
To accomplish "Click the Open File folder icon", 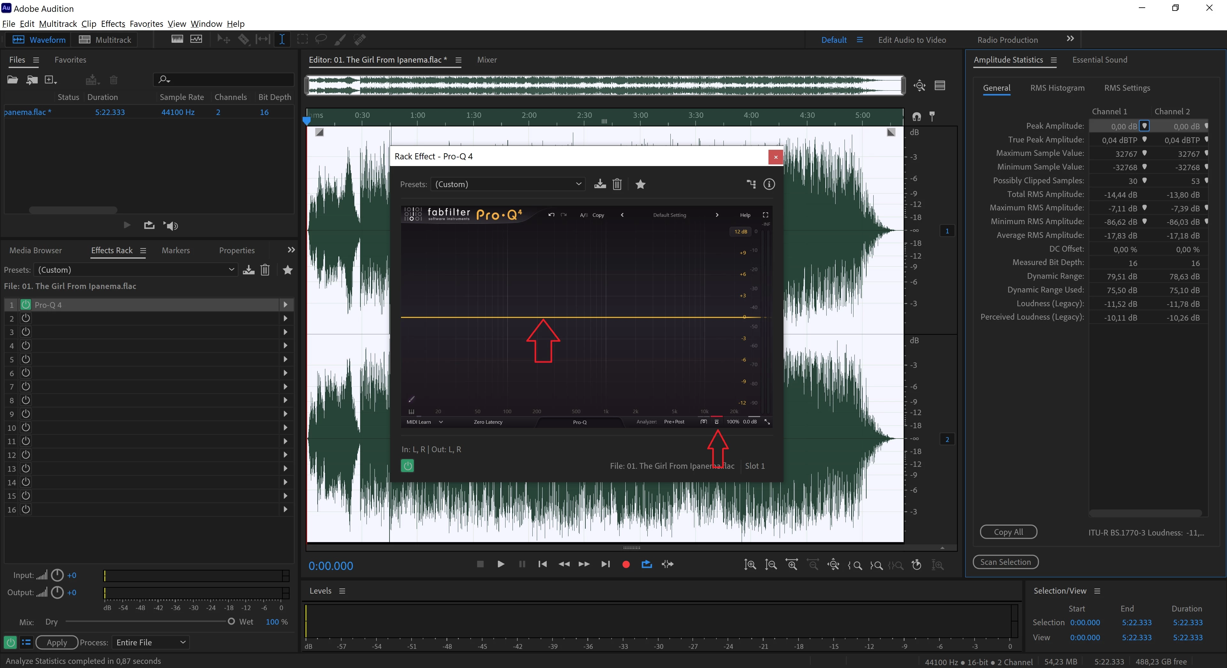I will click(x=12, y=80).
